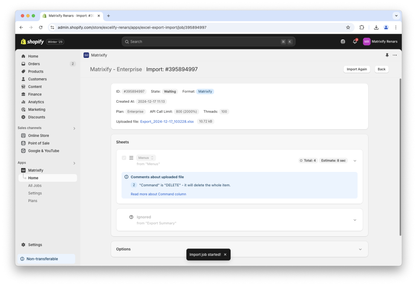
Task: Open the notifications bell in the top bar
Action: [x=355, y=41]
